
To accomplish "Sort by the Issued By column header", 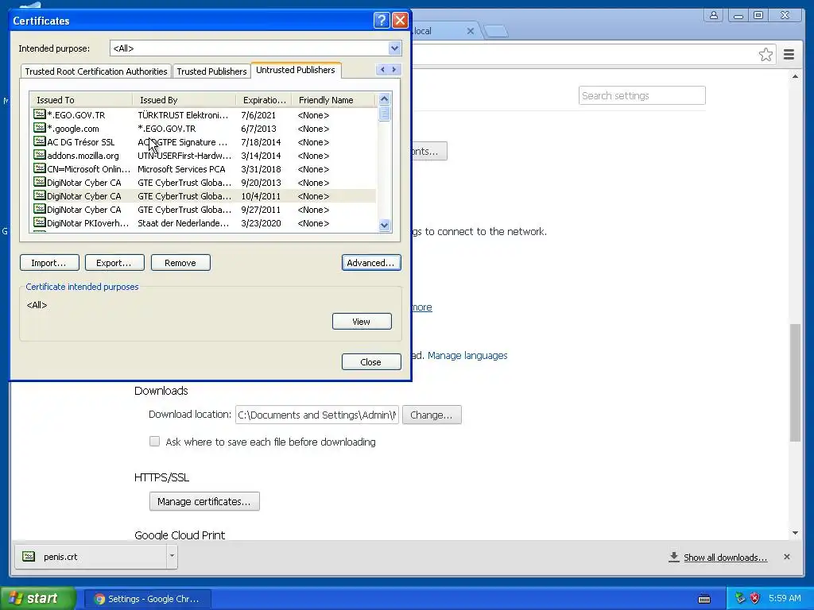I will point(184,99).
